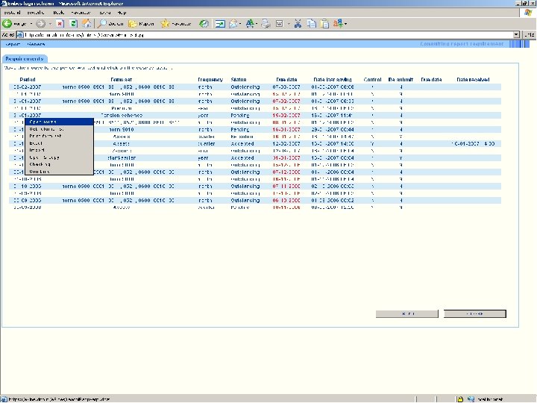Click the Internet zone globe in status bar
Viewport: 537px width, 403px height.
click(472, 399)
